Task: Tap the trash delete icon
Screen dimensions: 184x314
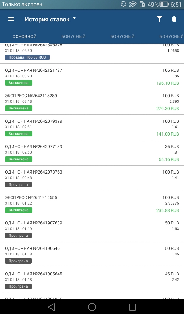Action: (x=174, y=19)
